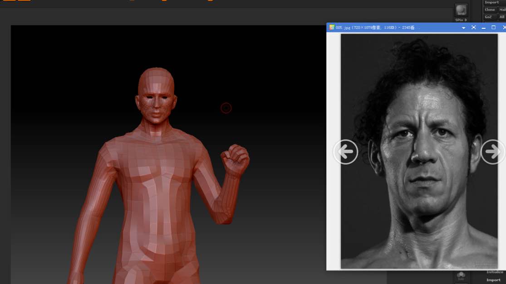
Task: Show next image with the right arrow
Action: tap(492, 152)
